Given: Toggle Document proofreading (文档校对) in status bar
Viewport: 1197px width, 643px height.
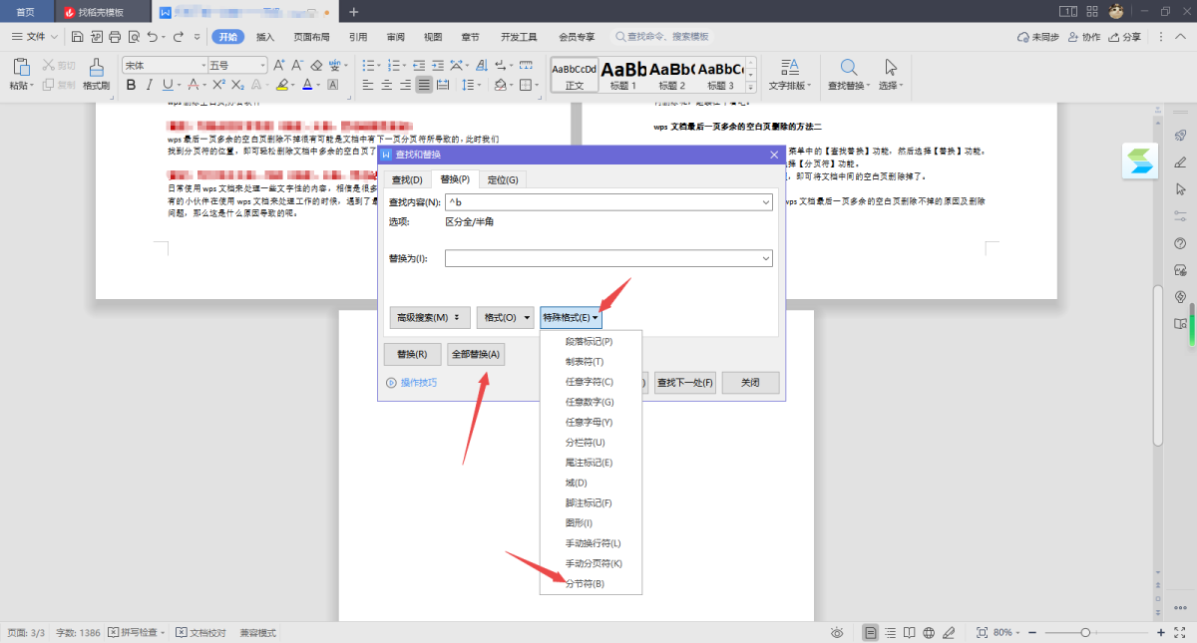Looking at the screenshot, I should pyautogui.click(x=200, y=632).
